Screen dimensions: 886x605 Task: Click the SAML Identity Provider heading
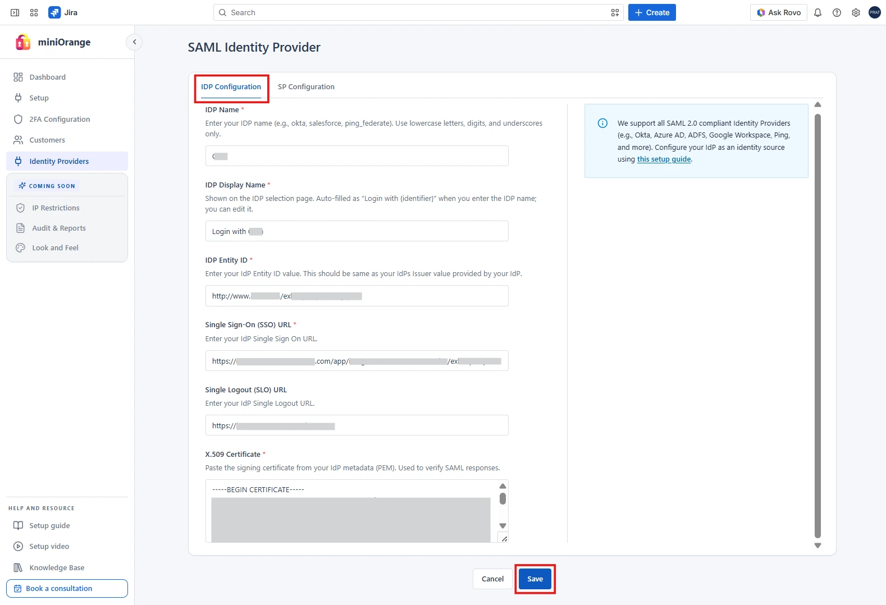254,47
